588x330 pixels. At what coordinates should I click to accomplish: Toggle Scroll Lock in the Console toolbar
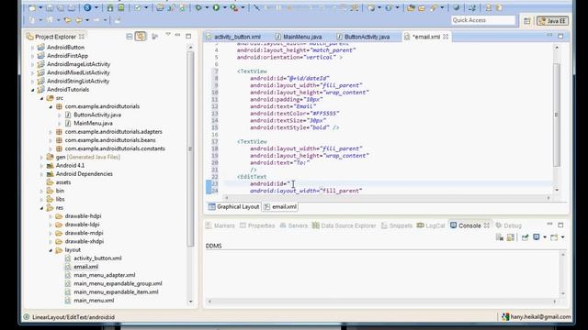click(x=511, y=237)
